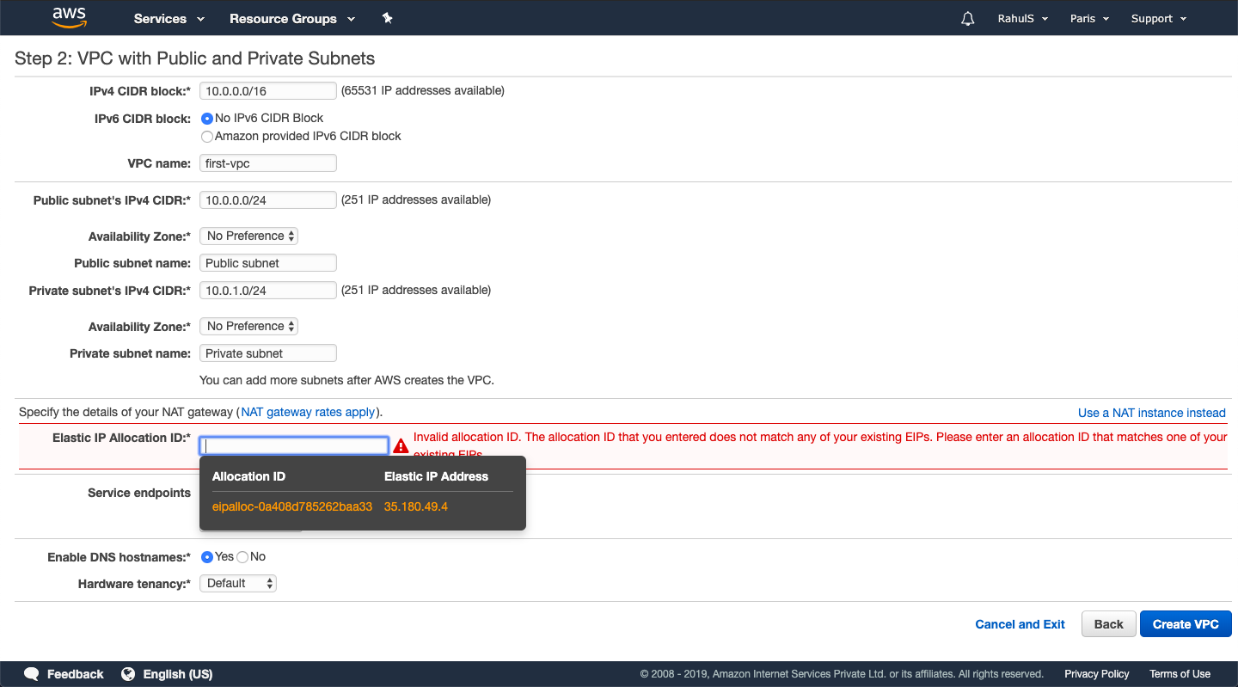Click the Feedback speech bubble icon
The height and width of the screenshot is (687, 1238).
(31, 674)
